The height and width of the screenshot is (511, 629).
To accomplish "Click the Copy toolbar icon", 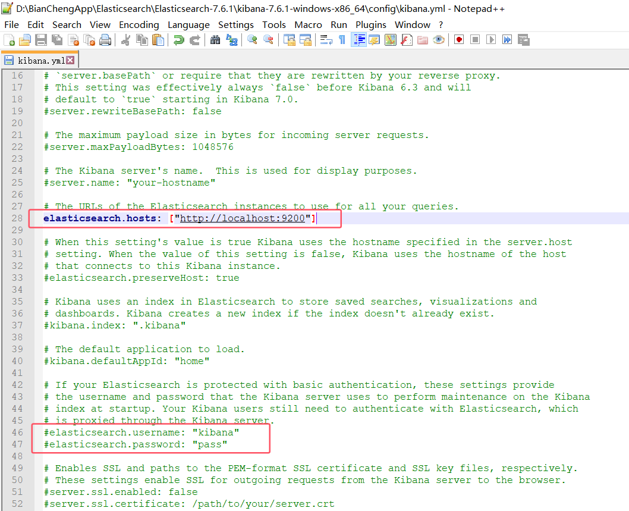I will [141, 40].
